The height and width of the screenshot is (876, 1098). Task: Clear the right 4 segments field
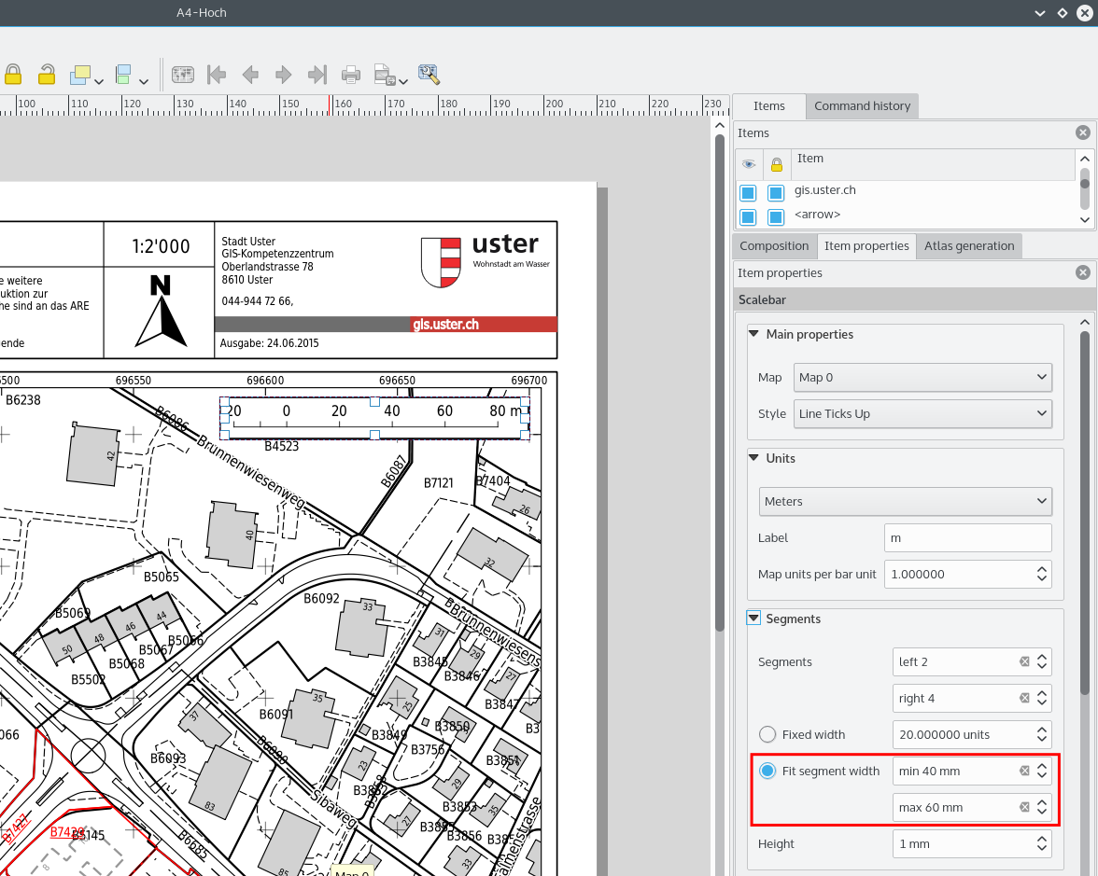click(x=1024, y=699)
